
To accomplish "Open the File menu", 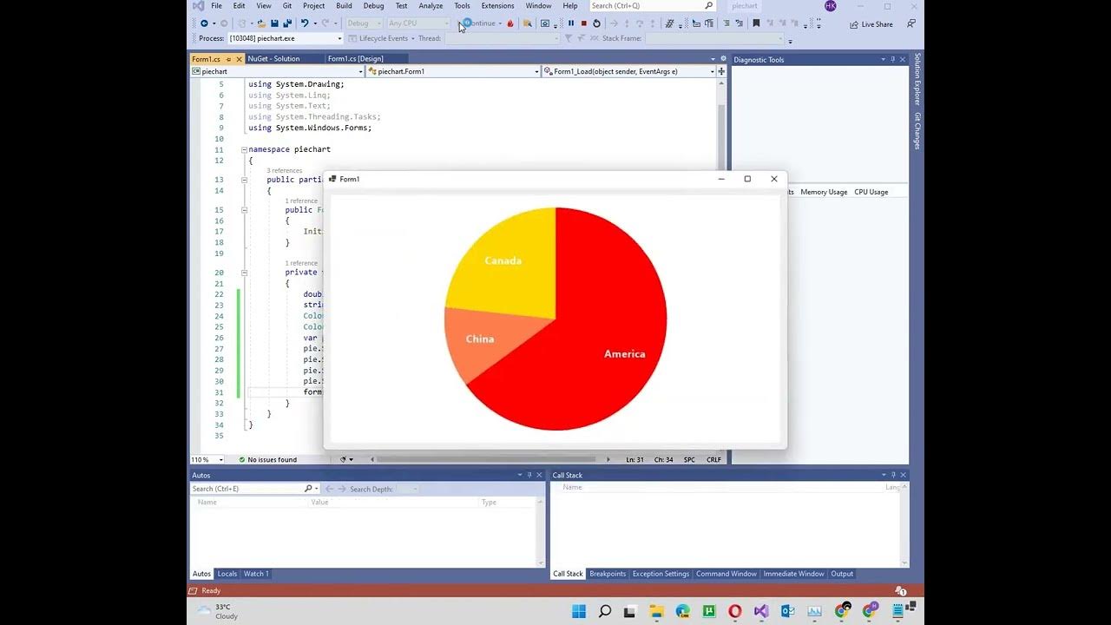I will 216,6.
